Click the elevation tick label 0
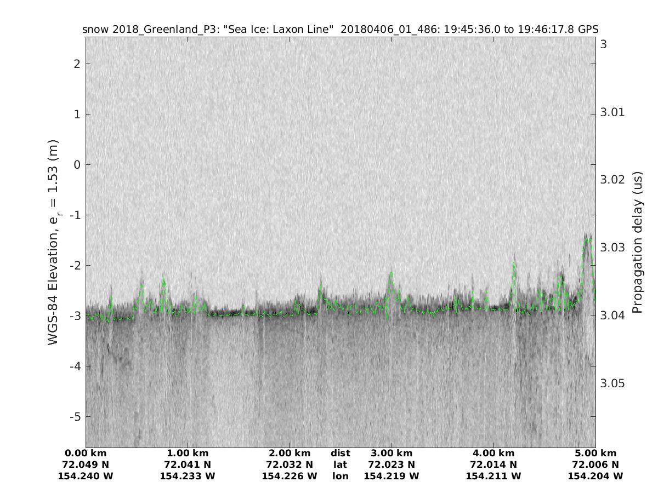This screenshot has height=493, width=658. pos(77,165)
